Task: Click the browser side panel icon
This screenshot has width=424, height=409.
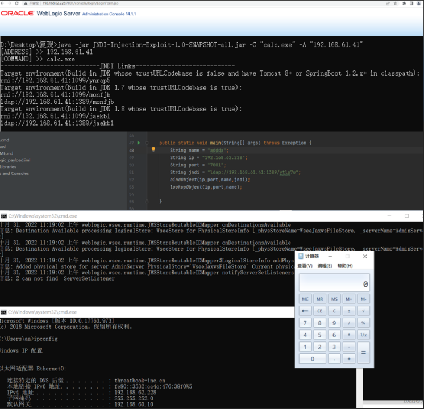Action: [x=411, y=3]
